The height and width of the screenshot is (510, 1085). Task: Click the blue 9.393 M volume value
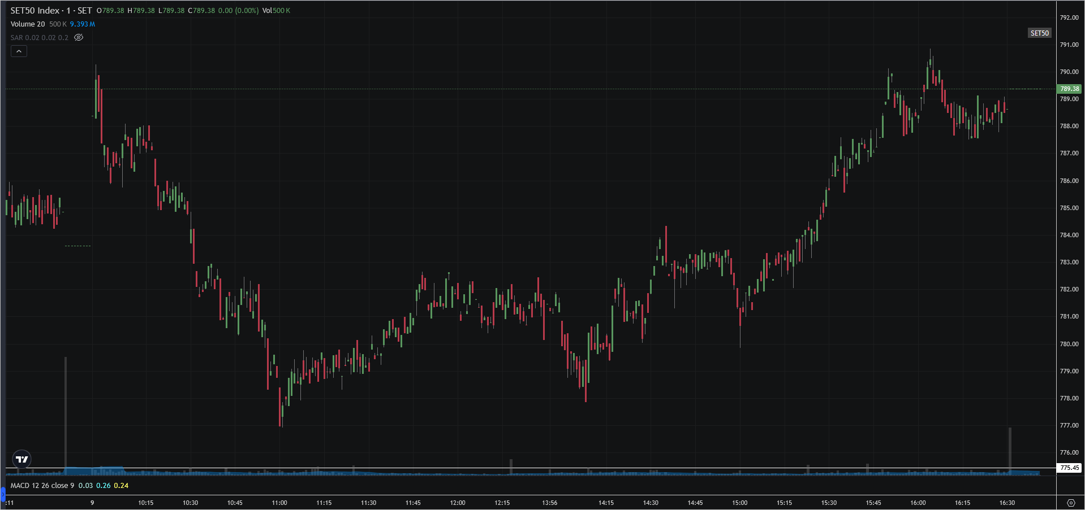tap(83, 24)
